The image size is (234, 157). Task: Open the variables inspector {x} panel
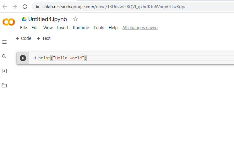coord(4,71)
